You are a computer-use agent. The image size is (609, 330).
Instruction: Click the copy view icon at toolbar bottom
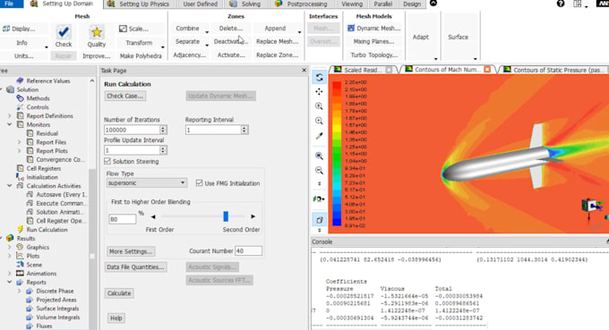[x=319, y=220]
